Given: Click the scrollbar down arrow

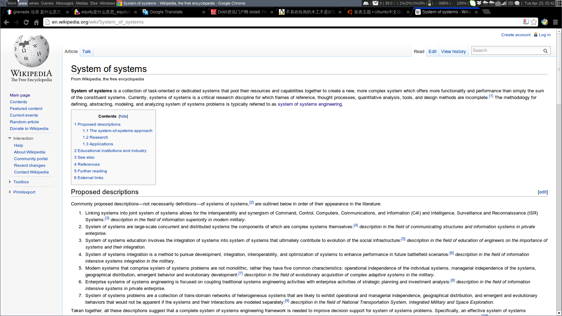Looking at the screenshot, I should (559, 313).
